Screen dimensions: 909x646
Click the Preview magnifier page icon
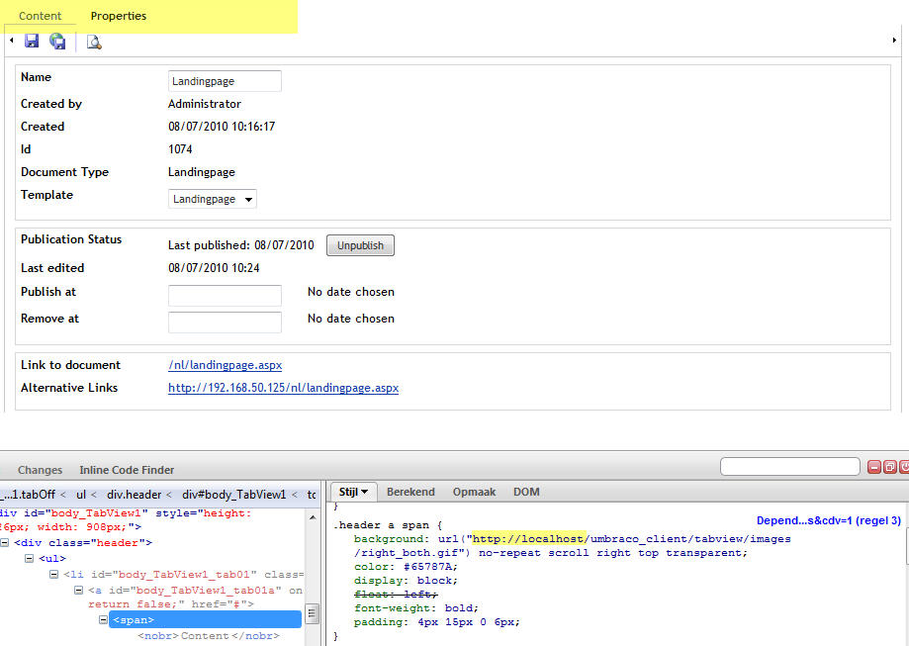click(94, 41)
